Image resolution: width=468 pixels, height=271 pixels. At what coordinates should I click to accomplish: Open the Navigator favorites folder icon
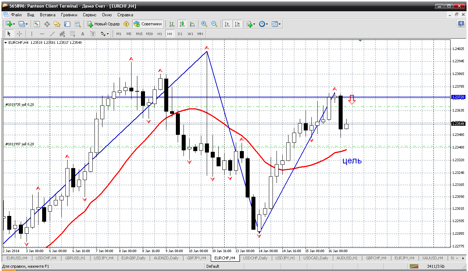[x=57, y=24]
